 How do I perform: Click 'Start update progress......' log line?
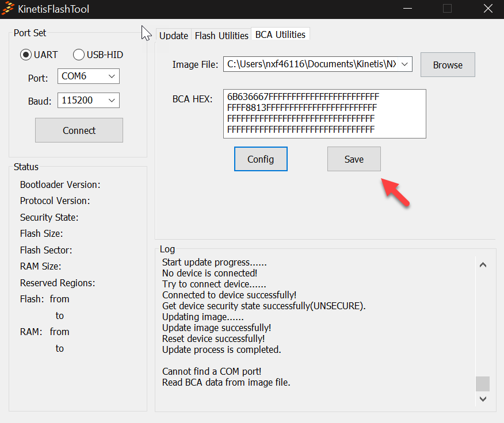(215, 262)
